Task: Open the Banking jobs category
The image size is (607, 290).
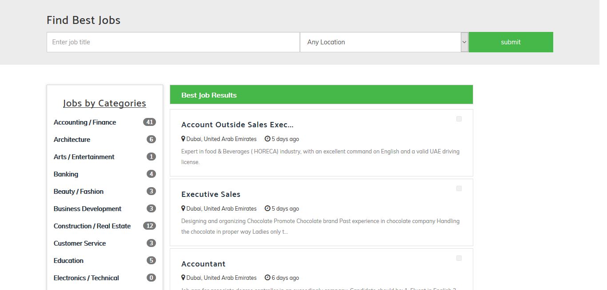Action: tap(66, 174)
